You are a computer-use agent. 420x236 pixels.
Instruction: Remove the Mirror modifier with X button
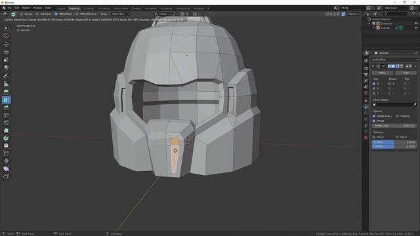pos(415,66)
